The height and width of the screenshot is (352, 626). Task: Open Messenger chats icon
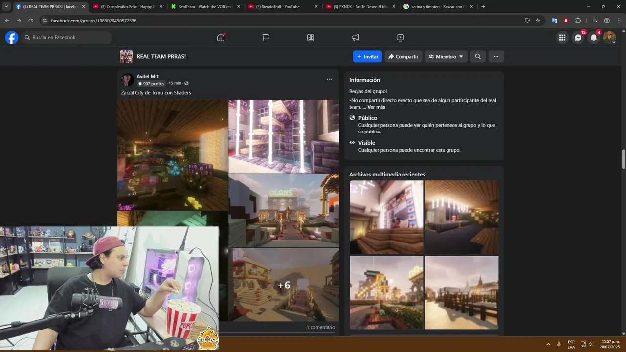578,37
